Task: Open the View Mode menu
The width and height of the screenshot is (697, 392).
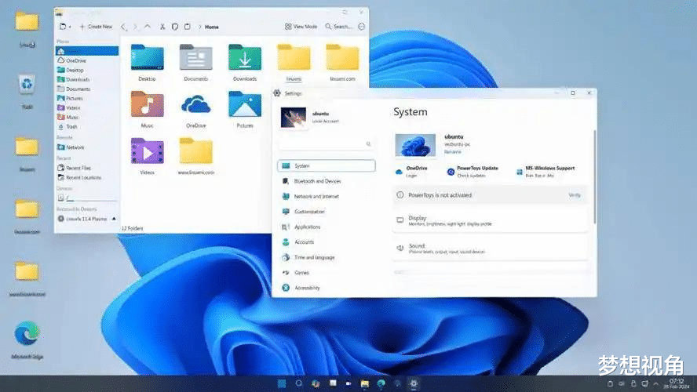Action: pyautogui.click(x=301, y=27)
